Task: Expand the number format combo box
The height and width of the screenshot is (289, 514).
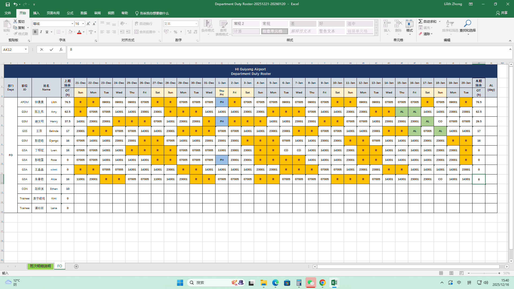Action: 196,24
